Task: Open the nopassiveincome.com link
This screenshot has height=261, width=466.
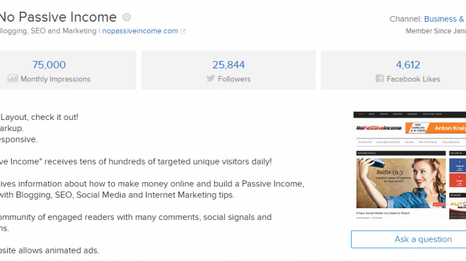Action: coord(140,31)
